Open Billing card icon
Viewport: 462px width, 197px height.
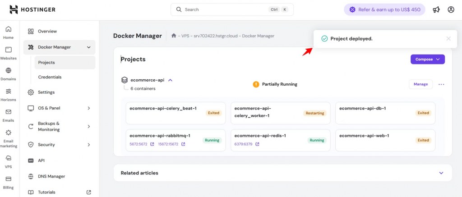[8, 179]
